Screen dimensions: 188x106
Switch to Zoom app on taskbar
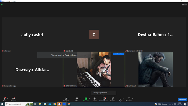(x=64, y=104)
